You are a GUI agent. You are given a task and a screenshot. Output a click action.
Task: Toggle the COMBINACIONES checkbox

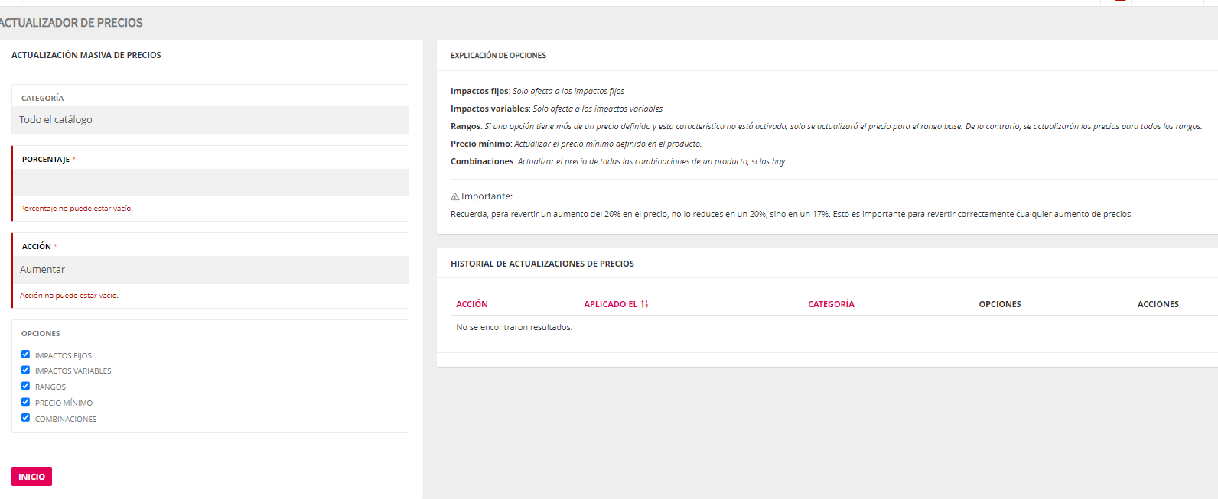(26, 418)
